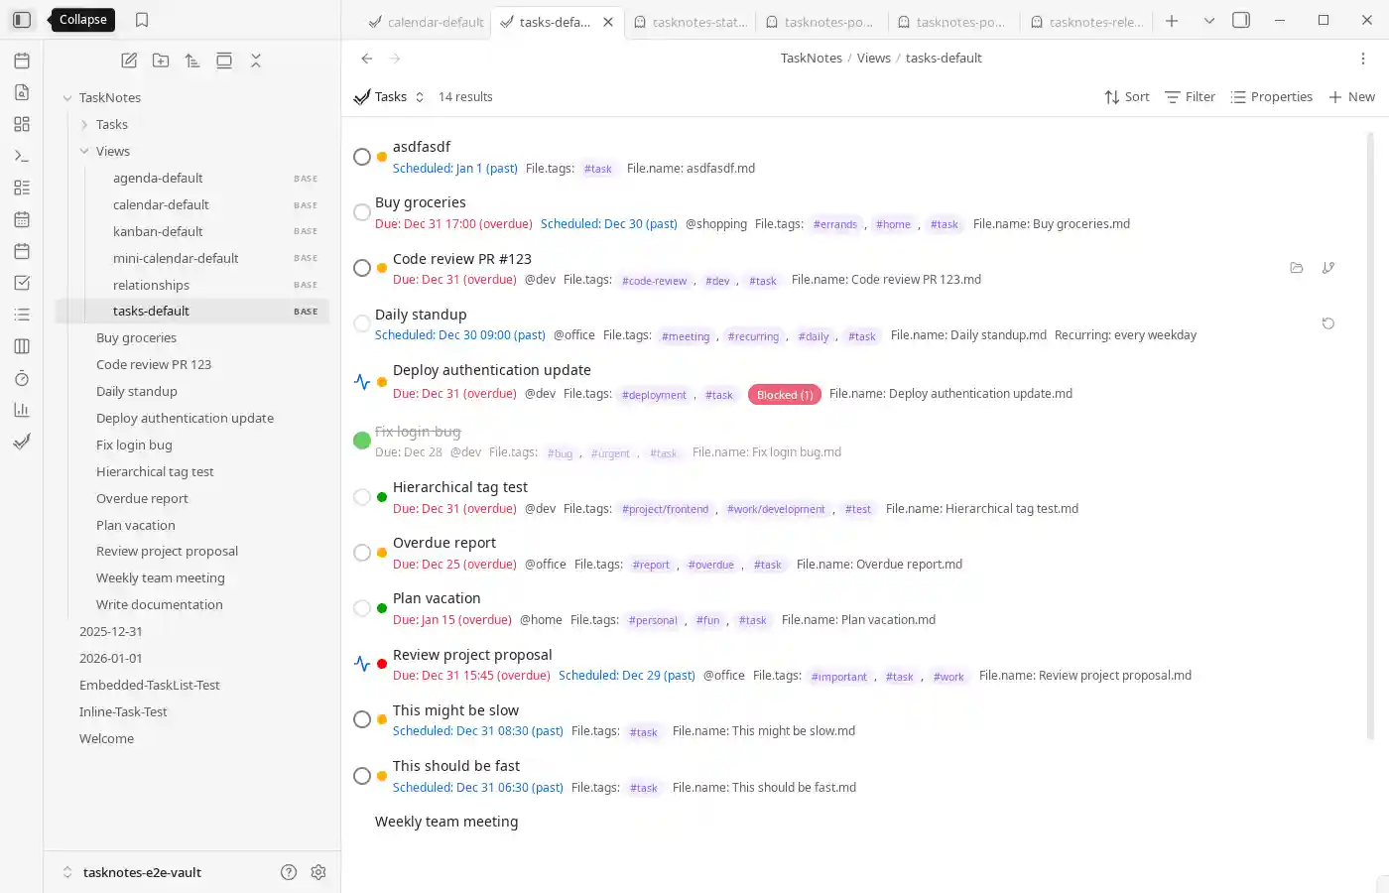1389x893 pixels.
Task: Click the New button to add a task
Action: click(1351, 96)
